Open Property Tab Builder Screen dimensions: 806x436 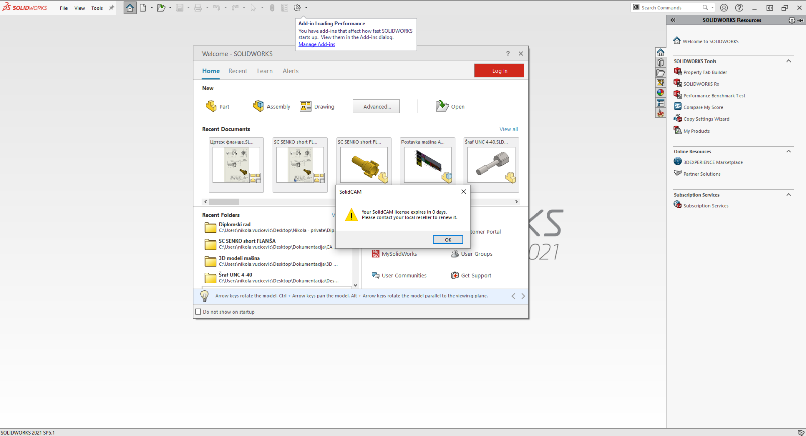pyautogui.click(x=705, y=73)
